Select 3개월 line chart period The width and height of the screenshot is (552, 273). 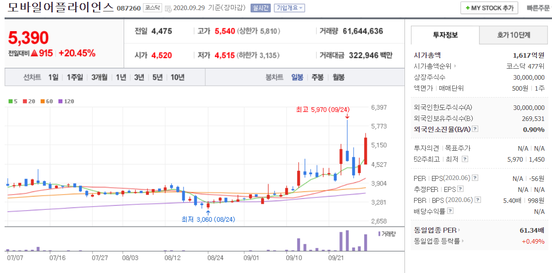(x=99, y=77)
